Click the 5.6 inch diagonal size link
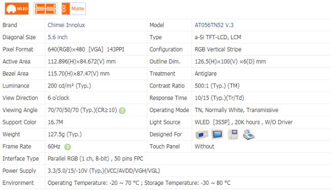Image resolution: width=331 pixels, height=190 pixels. click(58, 37)
